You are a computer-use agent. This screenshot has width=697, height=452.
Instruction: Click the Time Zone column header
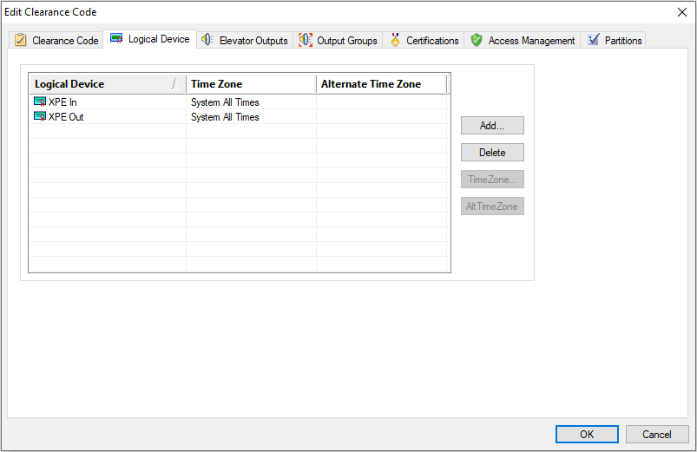tap(251, 84)
